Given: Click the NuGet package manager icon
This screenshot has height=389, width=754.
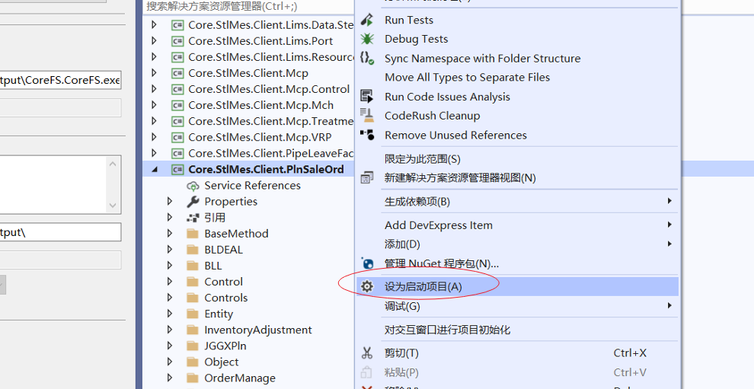Looking at the screenshot, I should coord(367,263).
